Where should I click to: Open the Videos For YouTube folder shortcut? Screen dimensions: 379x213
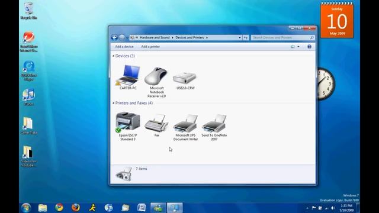click(x=28, y=156)
